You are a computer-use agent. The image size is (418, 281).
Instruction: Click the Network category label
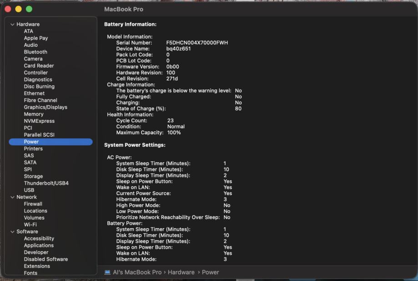27,197
